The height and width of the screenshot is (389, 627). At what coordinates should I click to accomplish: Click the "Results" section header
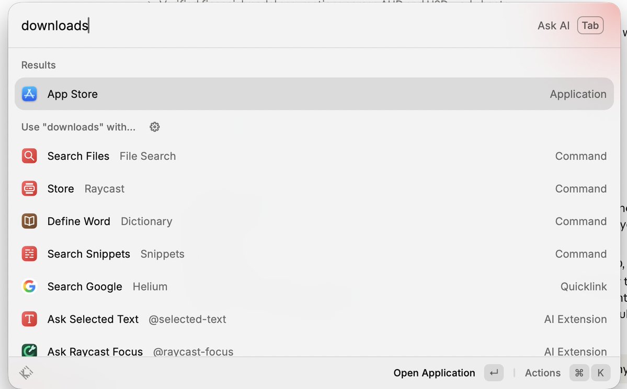38,65
